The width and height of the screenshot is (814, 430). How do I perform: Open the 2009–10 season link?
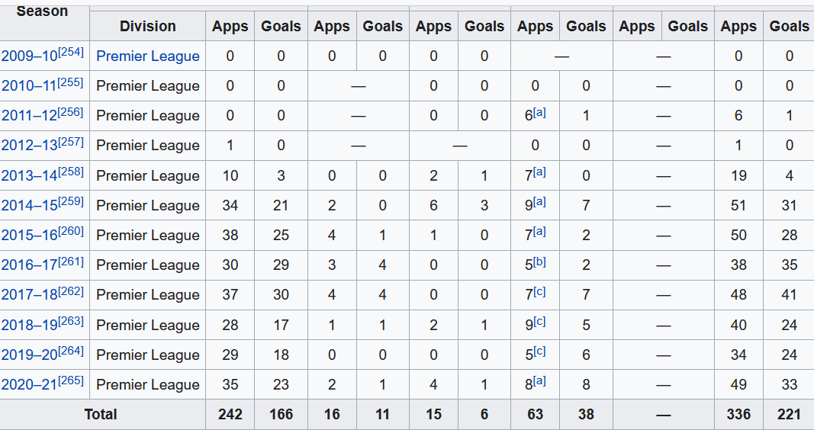click(x=29, y=56)
